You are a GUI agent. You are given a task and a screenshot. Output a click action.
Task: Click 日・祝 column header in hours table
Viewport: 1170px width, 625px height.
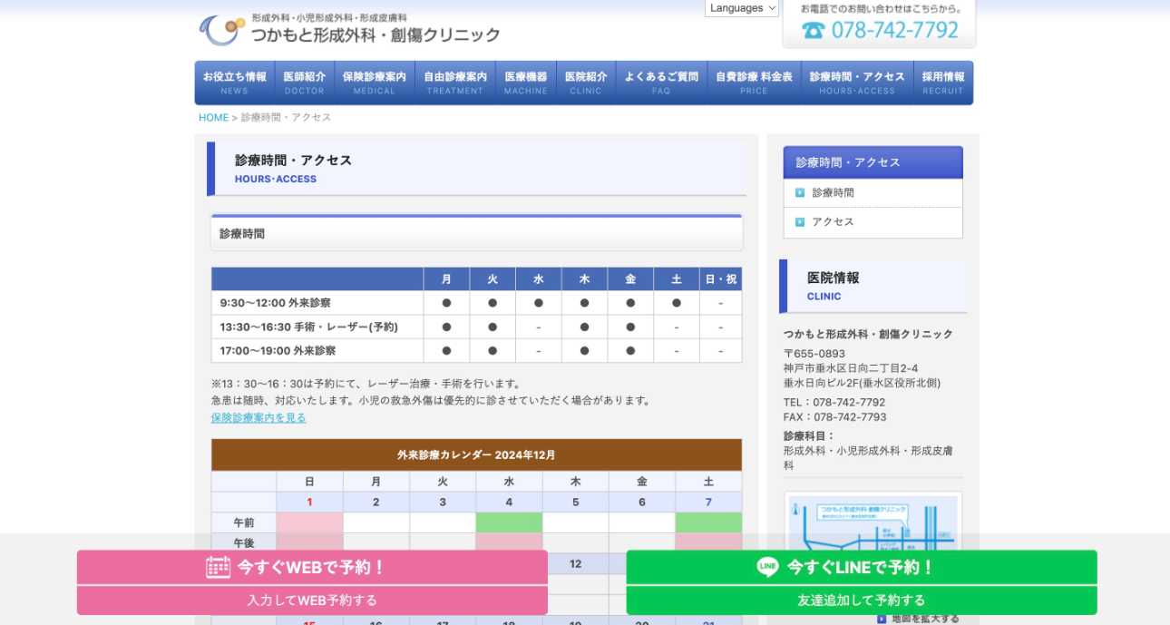721,279
